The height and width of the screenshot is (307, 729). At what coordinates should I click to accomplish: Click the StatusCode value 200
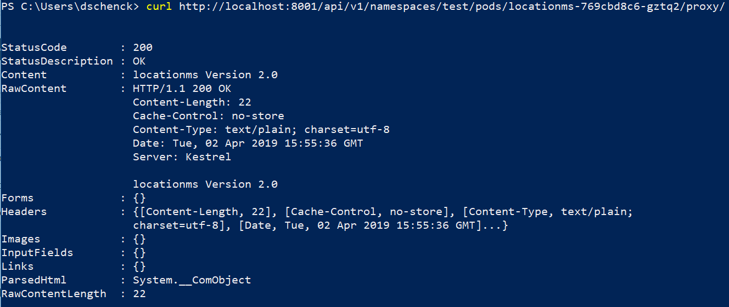coord(143,48)
